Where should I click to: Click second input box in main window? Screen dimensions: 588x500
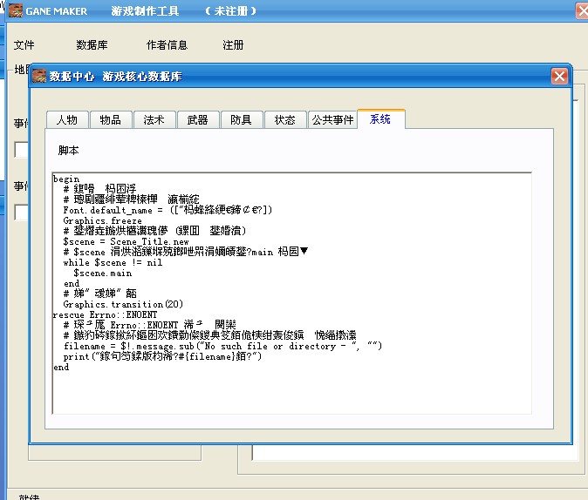point(22,213)
